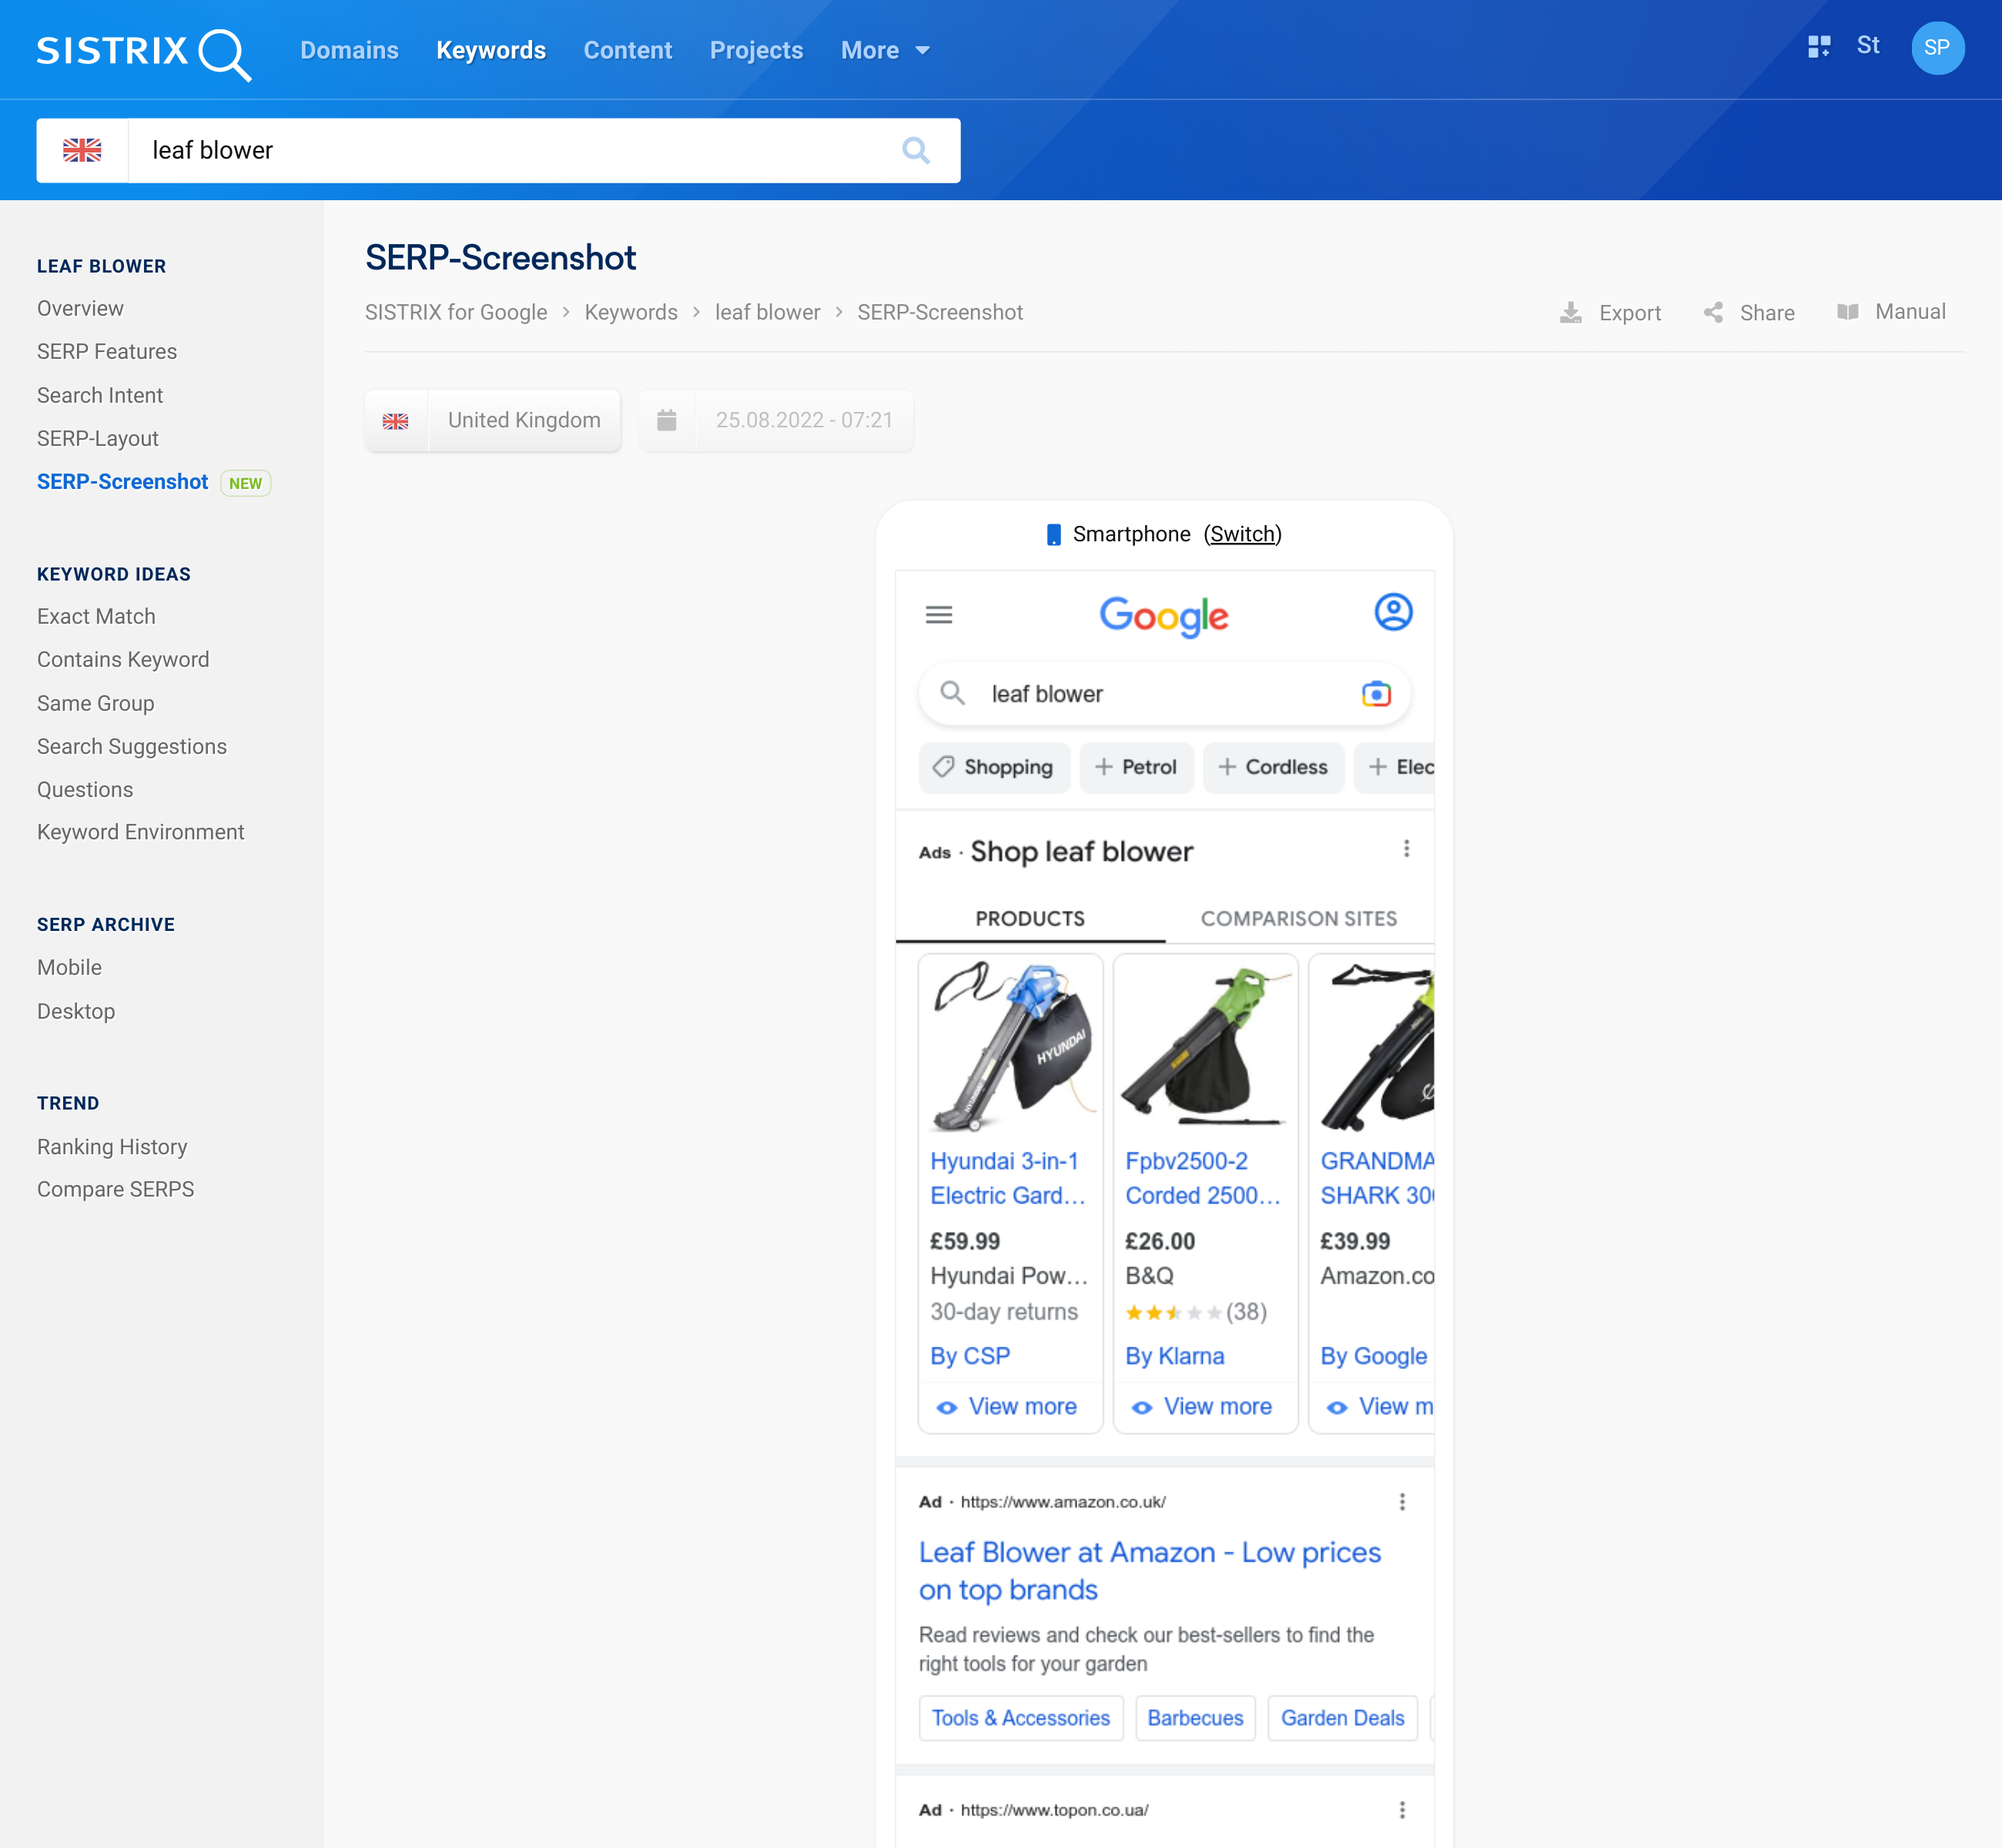Open Compare SERPS in the sidebar
Image resolution: width=2002 pixels, height=1848 pixels.
[x=116, y=1190]
